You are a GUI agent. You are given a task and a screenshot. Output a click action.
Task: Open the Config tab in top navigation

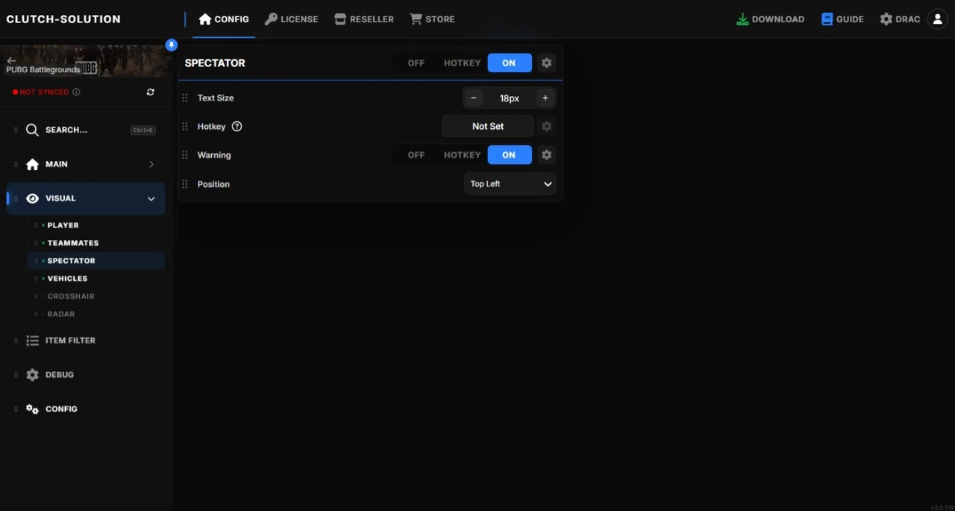(x=224, y=19)
